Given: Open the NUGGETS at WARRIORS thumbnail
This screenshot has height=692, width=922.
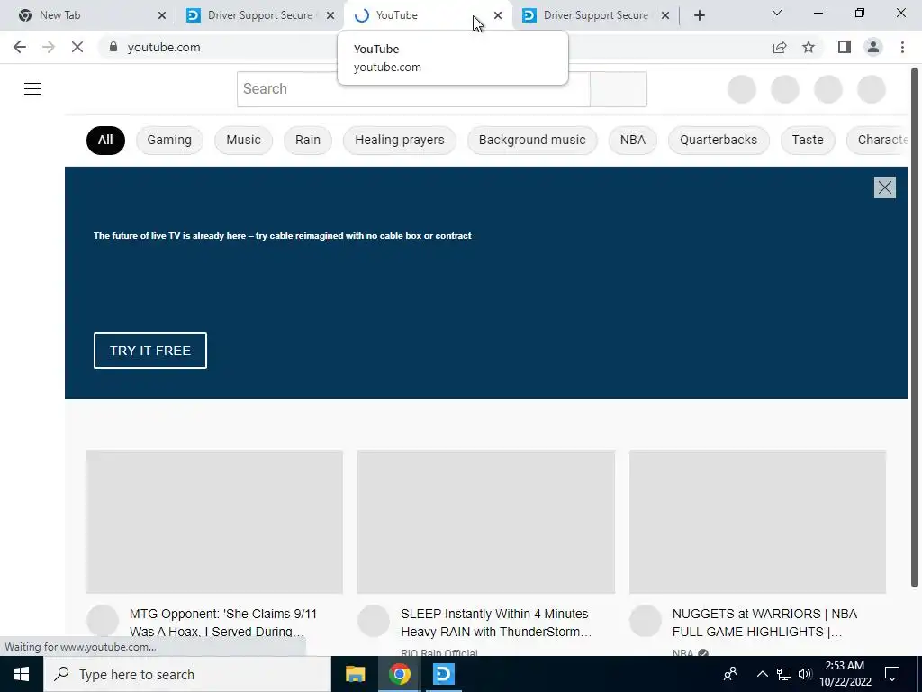Looking at the screenshot, I should 758,522.
